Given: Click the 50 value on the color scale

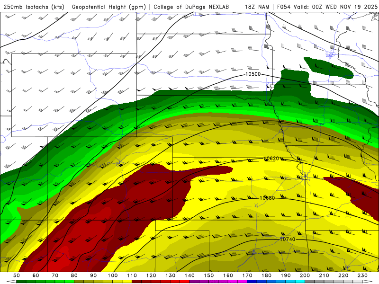Looking at the screenshot, I should (x=17, y=275).
